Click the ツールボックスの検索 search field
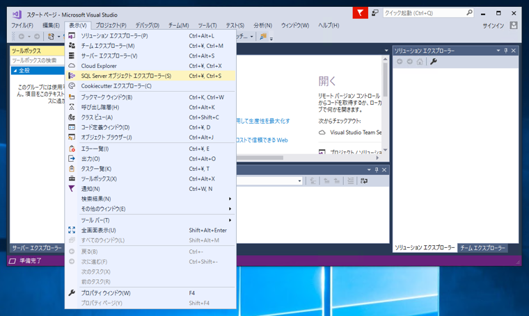This screenshot has height=316, width=529. click(x=37, y=60)
